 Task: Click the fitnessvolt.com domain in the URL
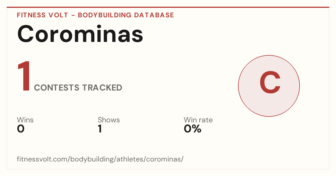[x=42, y=160]
